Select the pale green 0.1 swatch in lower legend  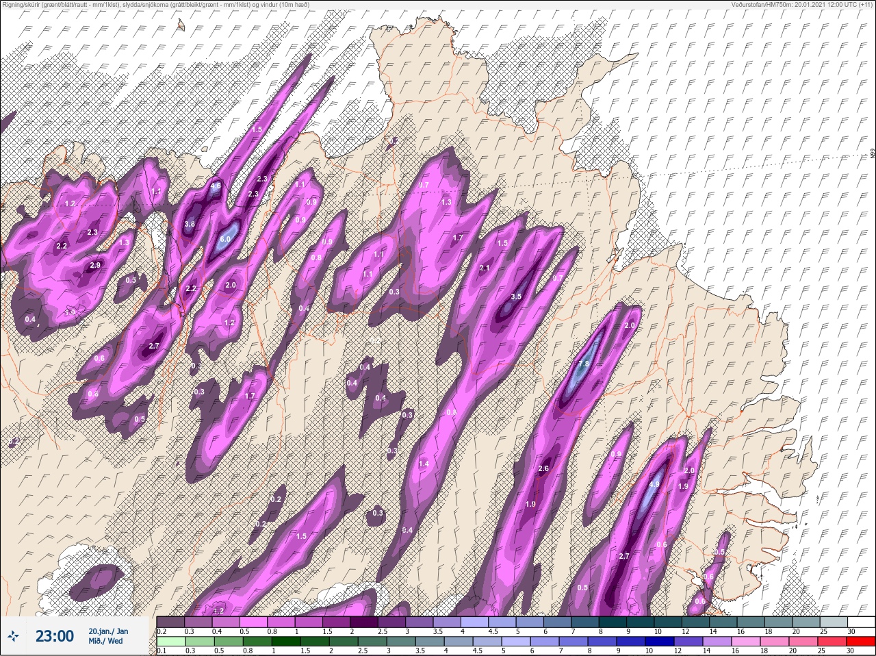tap(170, 641)
